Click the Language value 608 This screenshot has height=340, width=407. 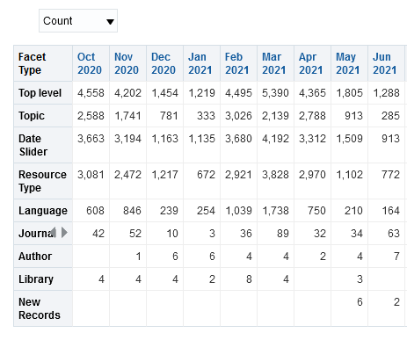click(95, 211)
